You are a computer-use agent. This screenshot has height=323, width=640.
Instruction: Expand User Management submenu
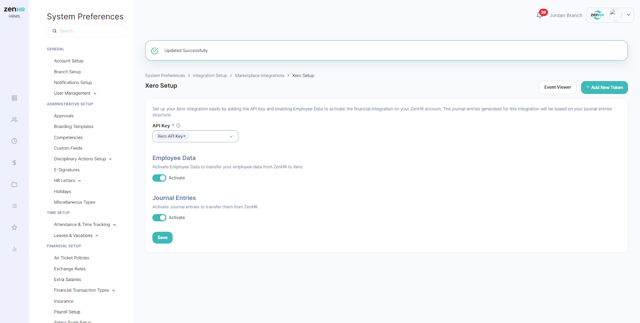click(x=95, y=94)
